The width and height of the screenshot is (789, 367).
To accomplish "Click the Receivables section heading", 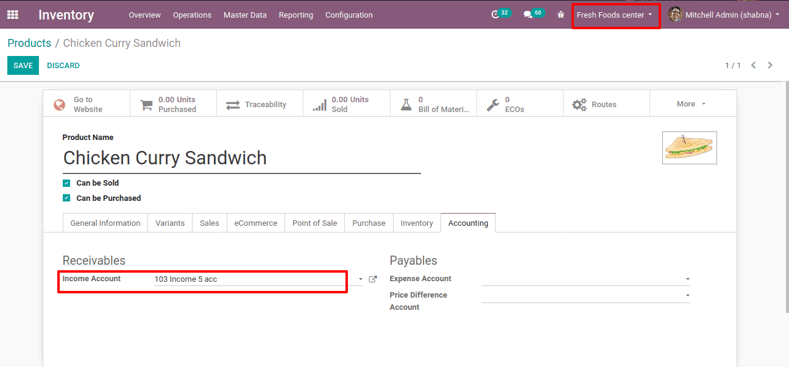I will (94, 260).
